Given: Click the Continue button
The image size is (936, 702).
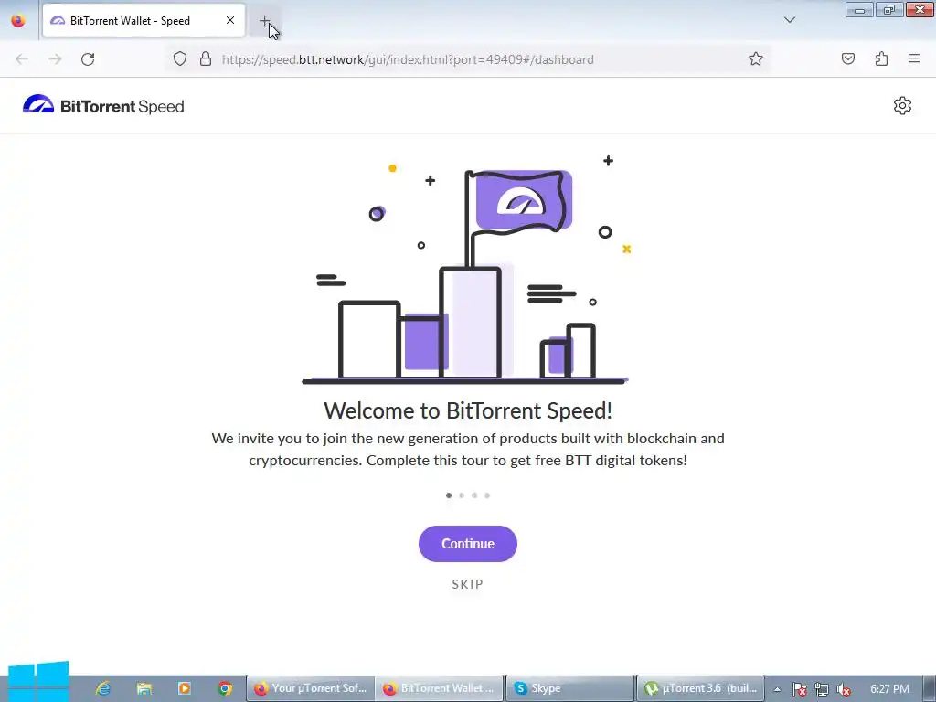Looking at the screenshot, I should coord(467,544).
